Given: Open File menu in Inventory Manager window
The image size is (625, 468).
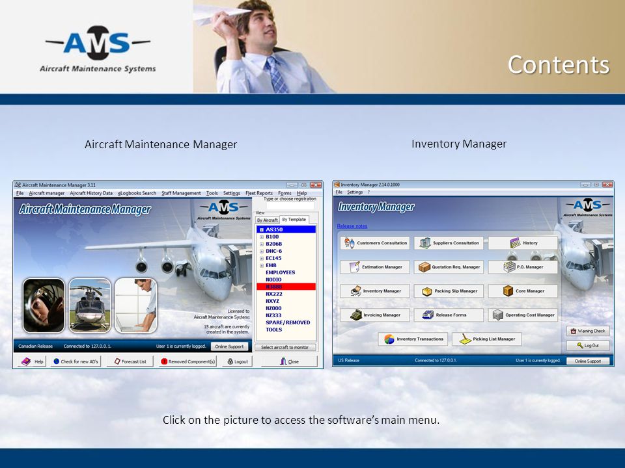Looking at the screenshot, I should pyautogui.click(x=339, y=192).
